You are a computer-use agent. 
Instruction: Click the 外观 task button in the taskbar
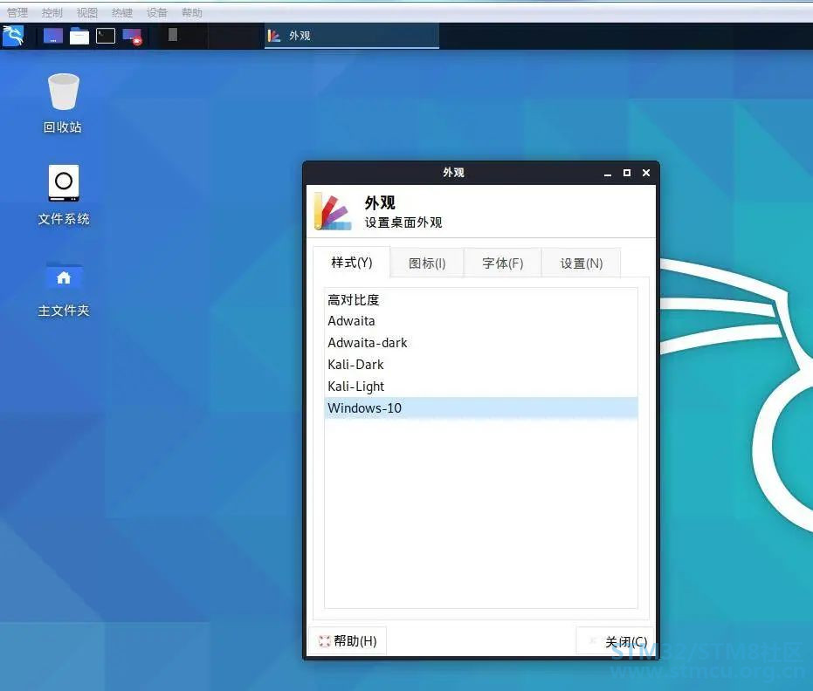(349, 36)
